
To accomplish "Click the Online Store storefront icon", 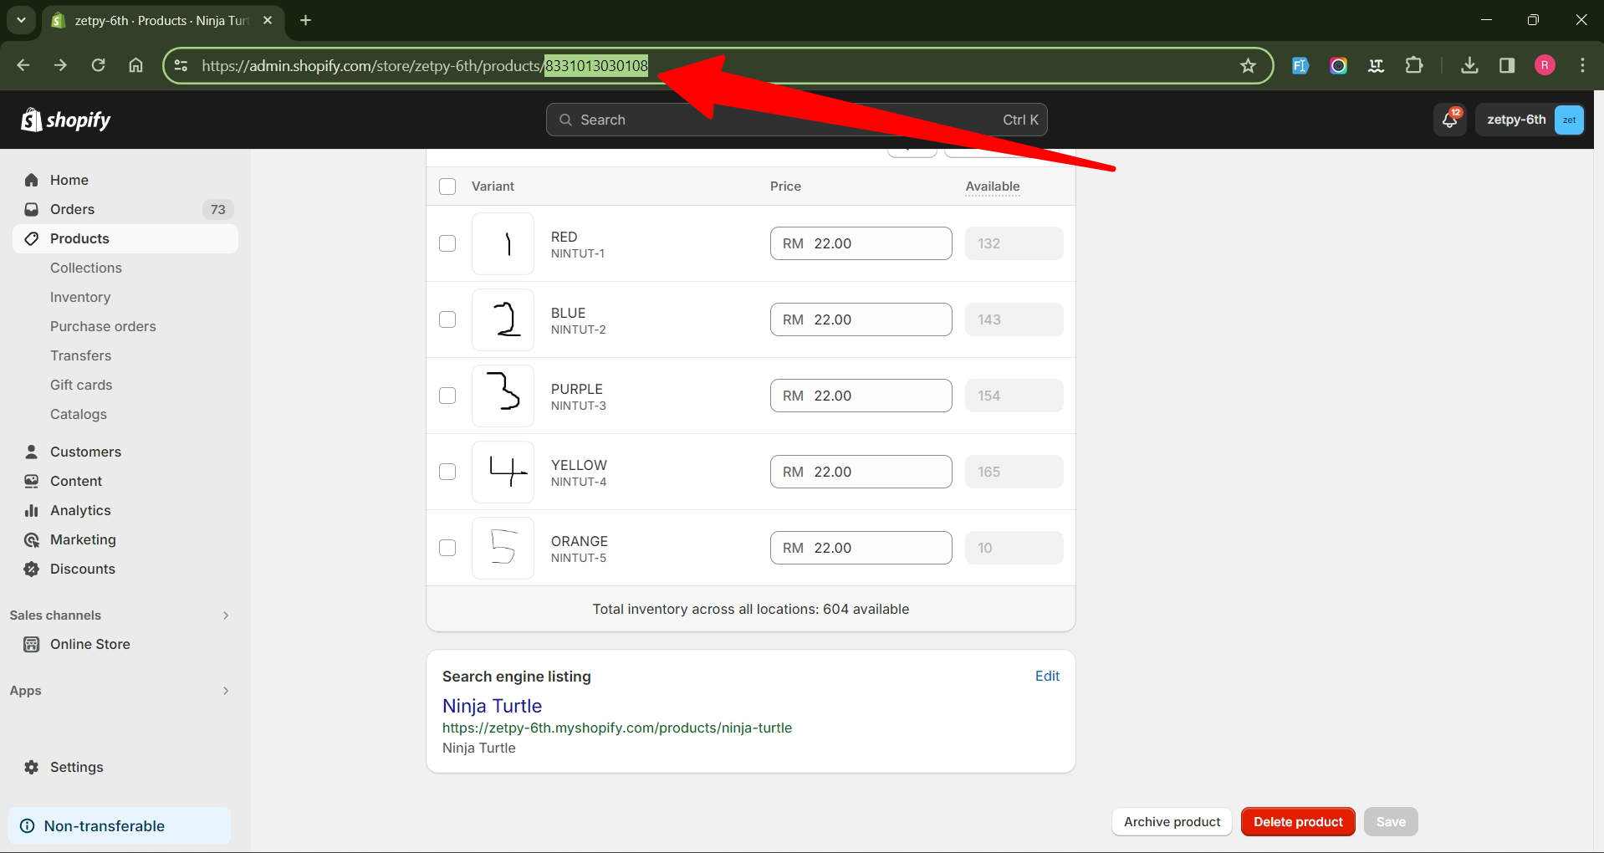I will (x=32, y=644).
